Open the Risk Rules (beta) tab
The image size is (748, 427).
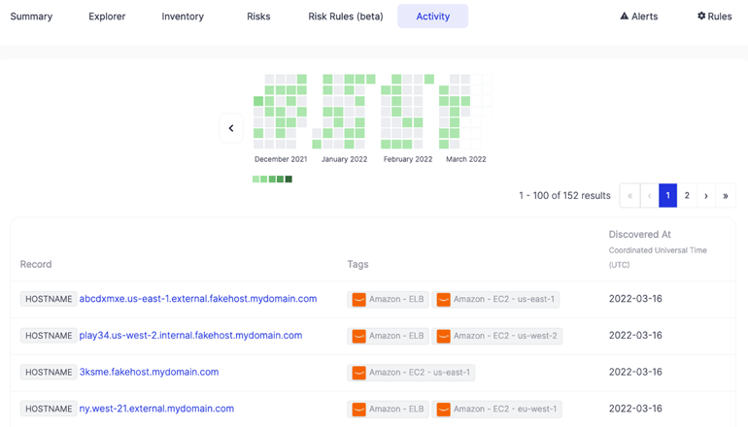pyautogui.click(x=346, y=16)
